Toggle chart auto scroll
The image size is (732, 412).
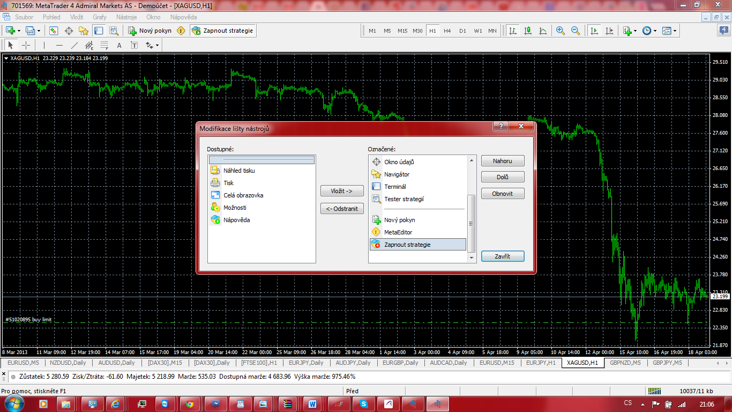(x=594, y=31)
